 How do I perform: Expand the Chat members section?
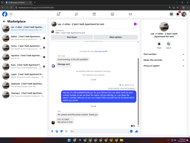tap(164, 54)
